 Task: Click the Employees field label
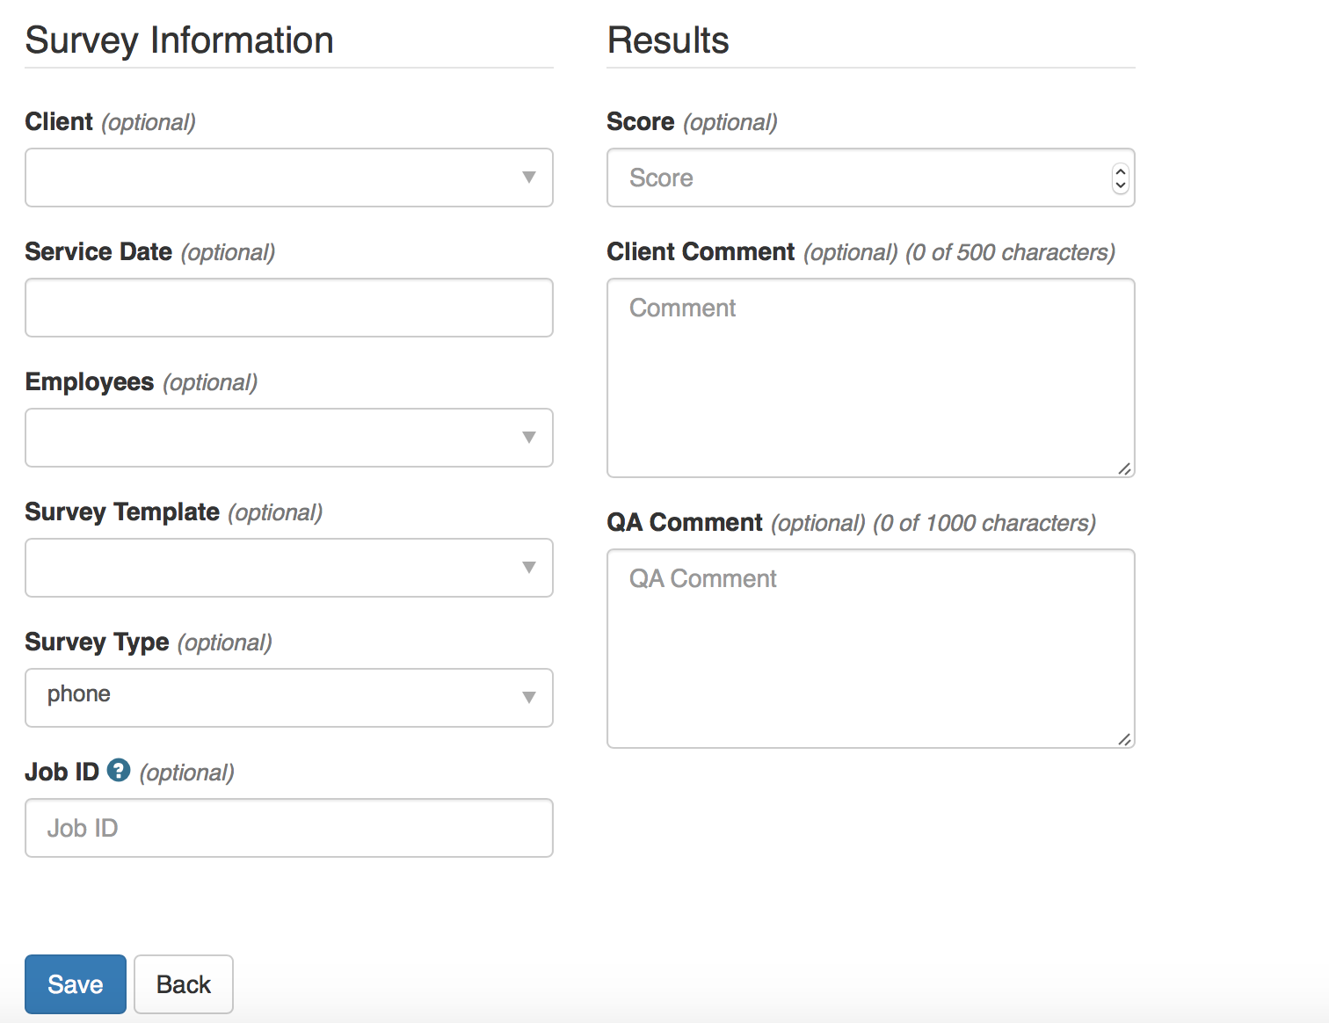90,382
